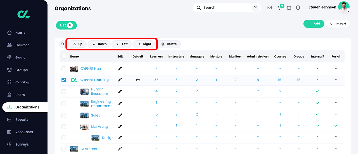358x154 pixels.
Task: Open the Sales organization link
Action: (x=95, y=115)
